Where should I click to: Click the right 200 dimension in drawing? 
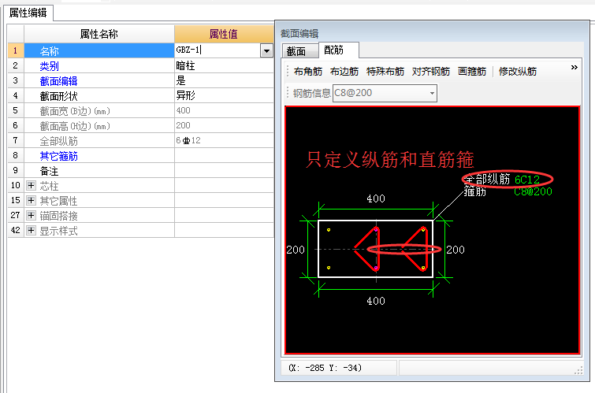[x=456, y=250]
